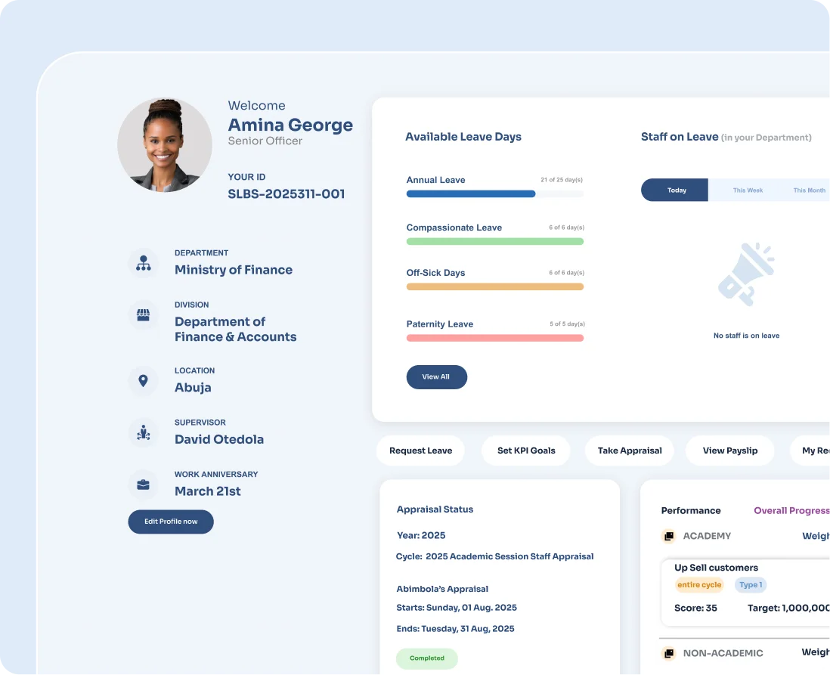Open the Request Leave shortcut
830x675 pixels.
click(x=420, y=451)
